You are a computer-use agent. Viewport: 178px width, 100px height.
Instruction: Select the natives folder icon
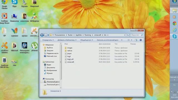click(66, 51)
